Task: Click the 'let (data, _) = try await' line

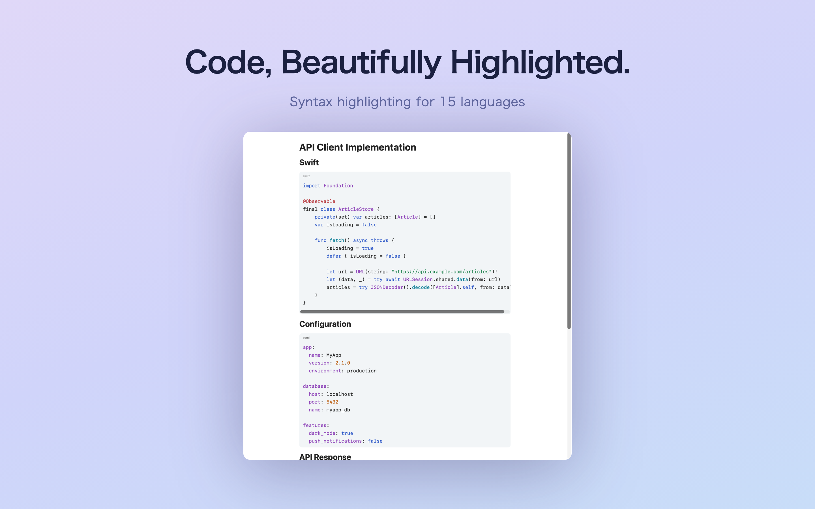Action: (x=413, y=279)
